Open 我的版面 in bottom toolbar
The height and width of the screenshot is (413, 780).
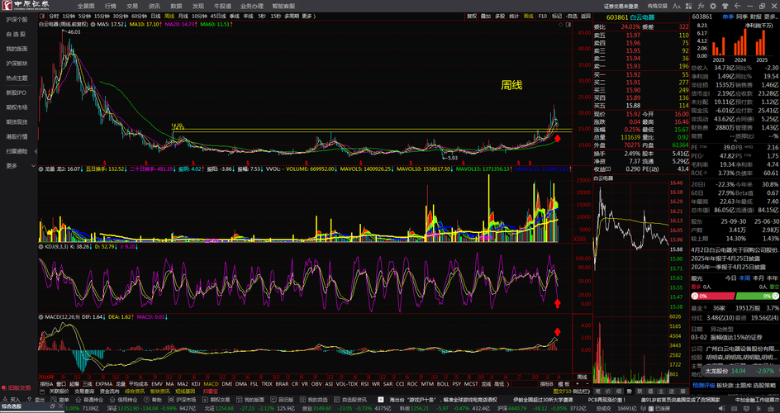(250, 400)
